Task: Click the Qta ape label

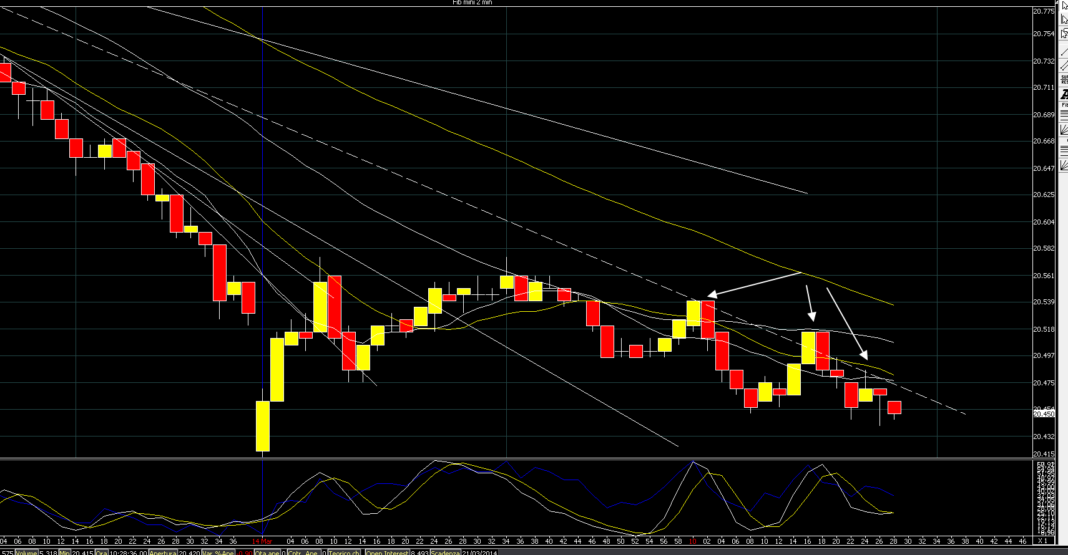Action: point(267,553)
